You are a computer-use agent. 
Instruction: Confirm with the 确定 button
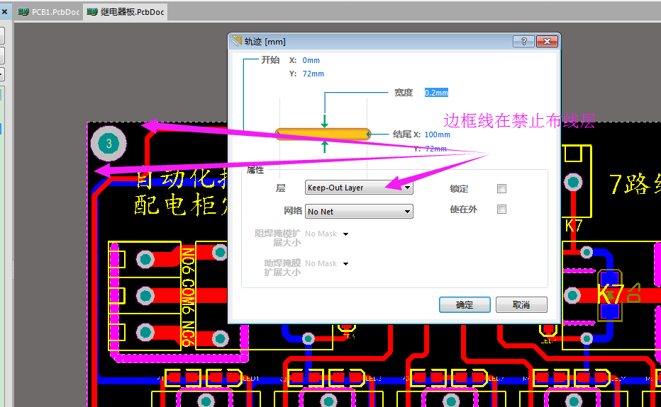(465, 305)
